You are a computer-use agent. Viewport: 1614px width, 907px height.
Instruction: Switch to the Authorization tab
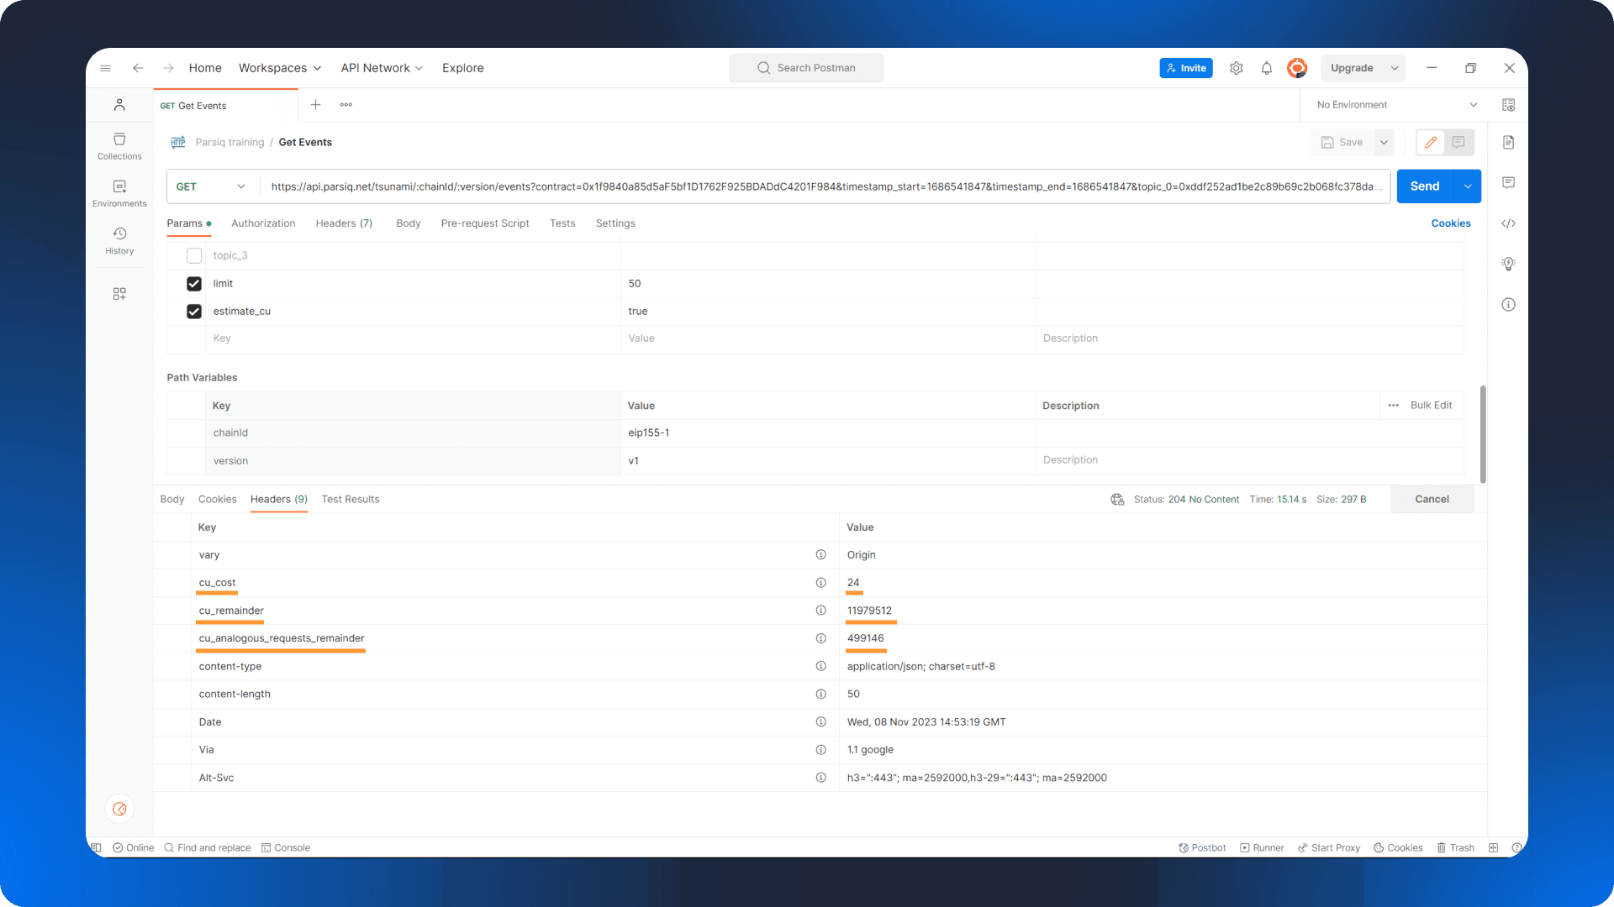[x=263, y=223]
